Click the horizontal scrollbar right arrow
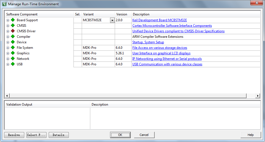 click(258, 96)
